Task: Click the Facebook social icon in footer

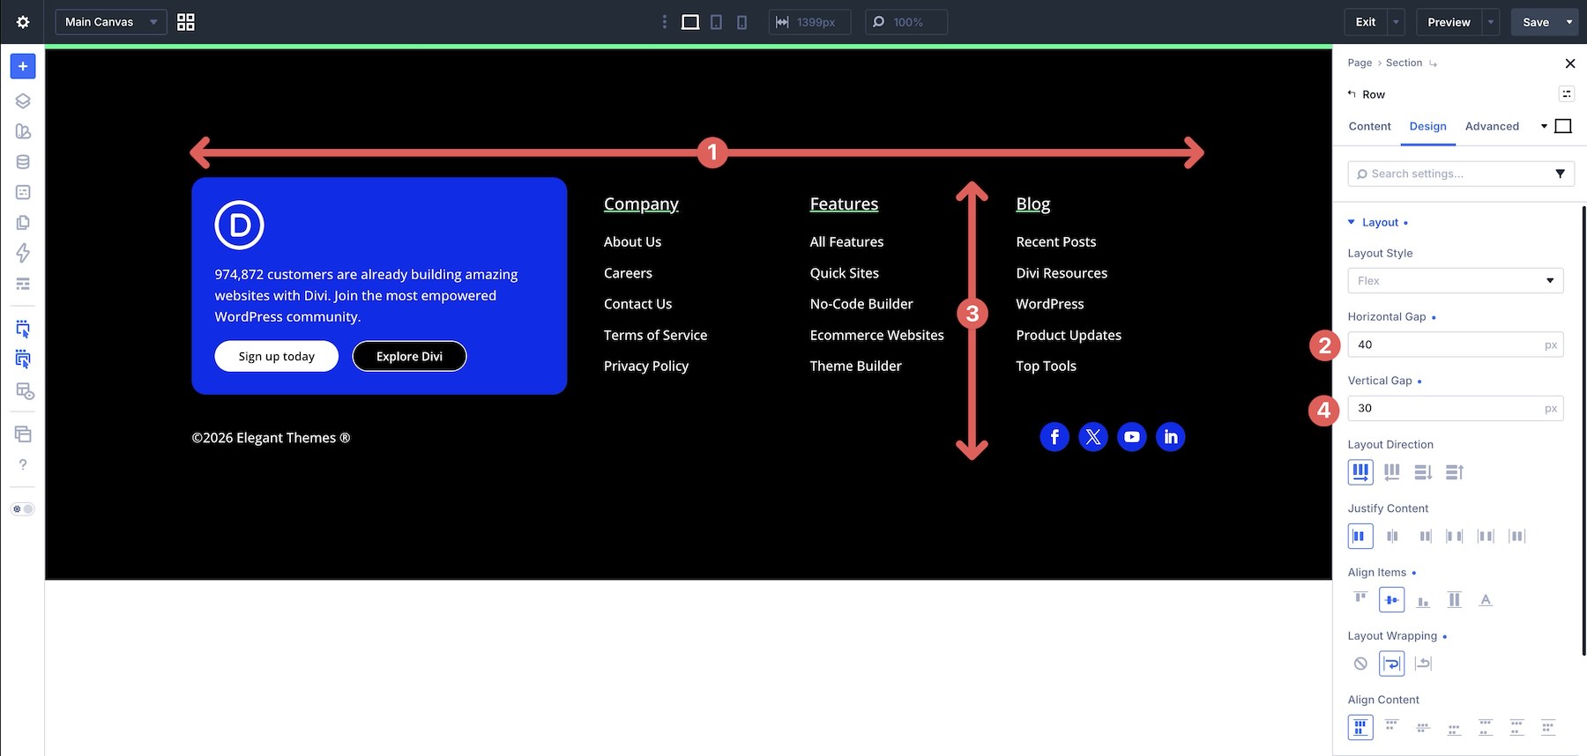Action: coord(1054,437)
